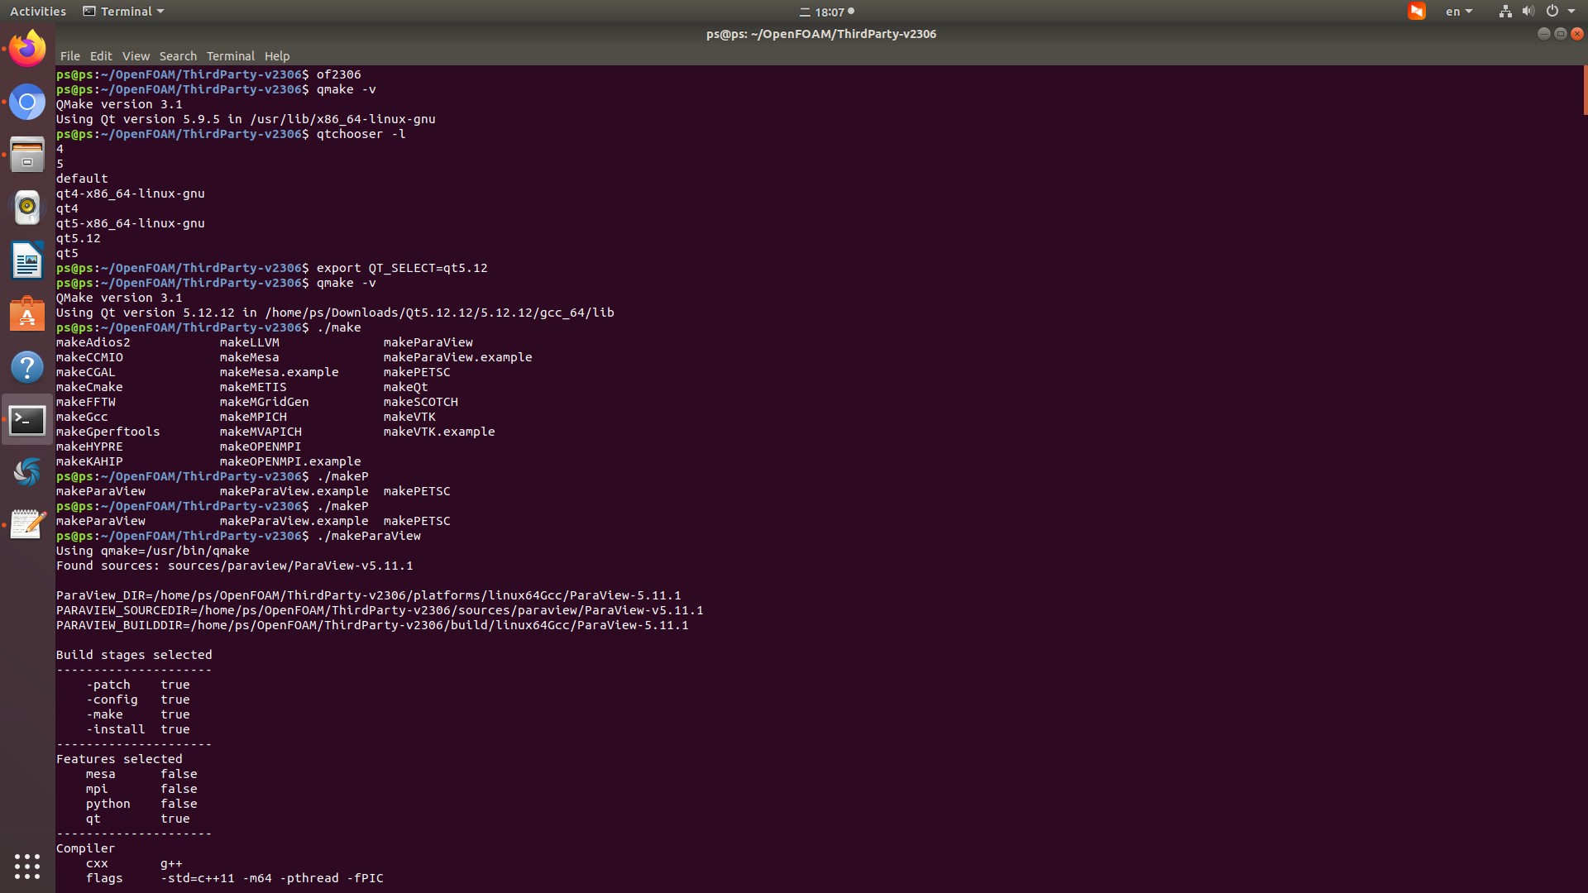Expand the system power menu arrow
The image size is (1588, 893).
coord(1571,12)
